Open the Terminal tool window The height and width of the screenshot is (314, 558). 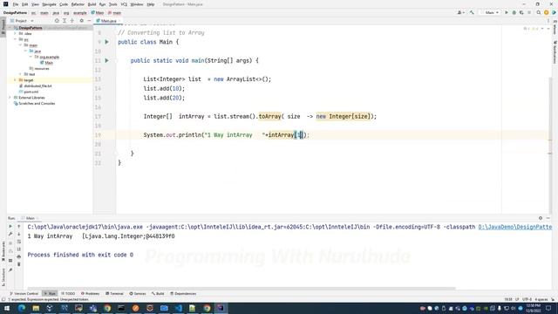(x=114, y=294)
